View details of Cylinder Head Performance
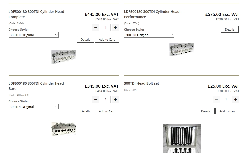Screen dimensions: 246x153 pos(230,29)
